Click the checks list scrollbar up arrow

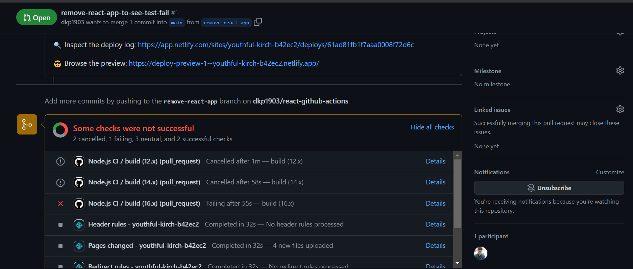point(457,155)
